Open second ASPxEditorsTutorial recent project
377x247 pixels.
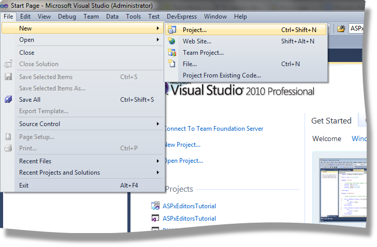click(189, 219)
